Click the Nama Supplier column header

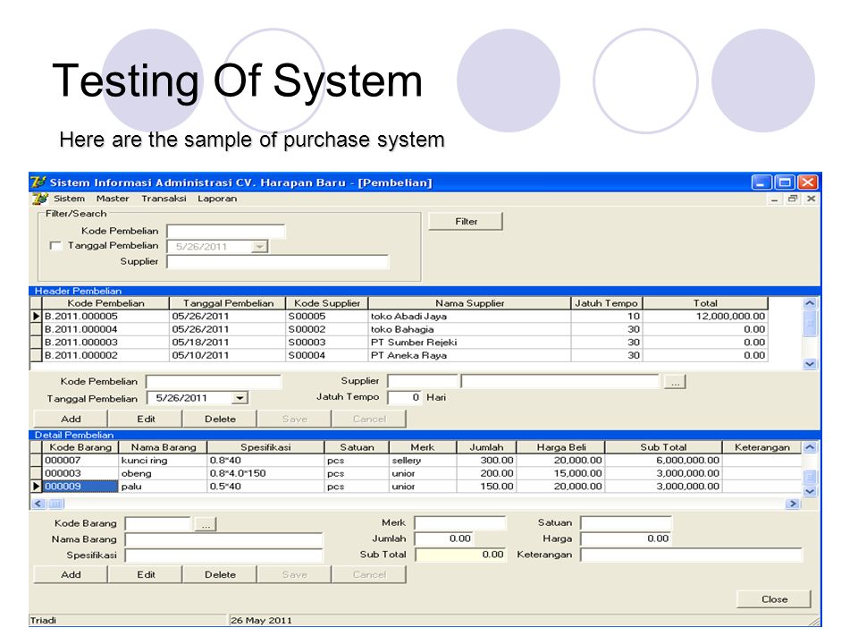(x=469, y=303)
